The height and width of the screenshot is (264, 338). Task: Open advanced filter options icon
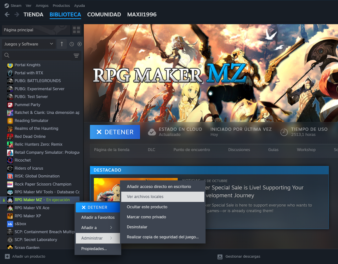tap(76, 56)
